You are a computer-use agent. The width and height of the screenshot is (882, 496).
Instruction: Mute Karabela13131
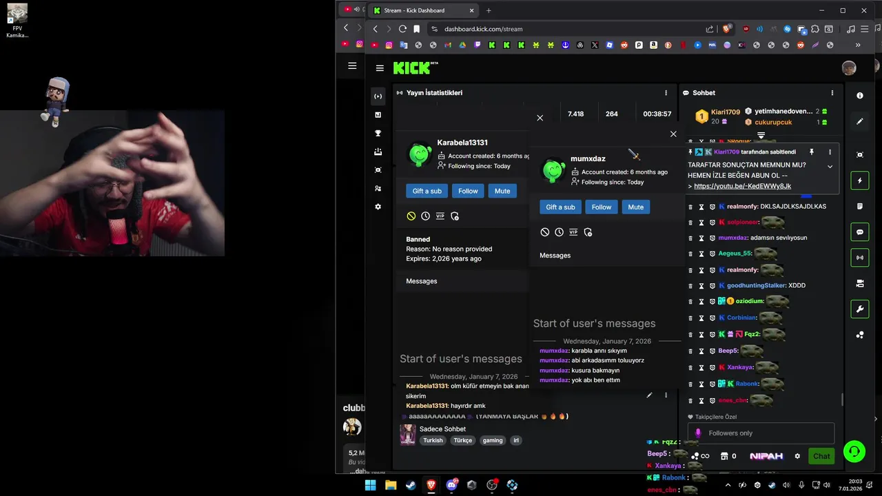point(502,191)
